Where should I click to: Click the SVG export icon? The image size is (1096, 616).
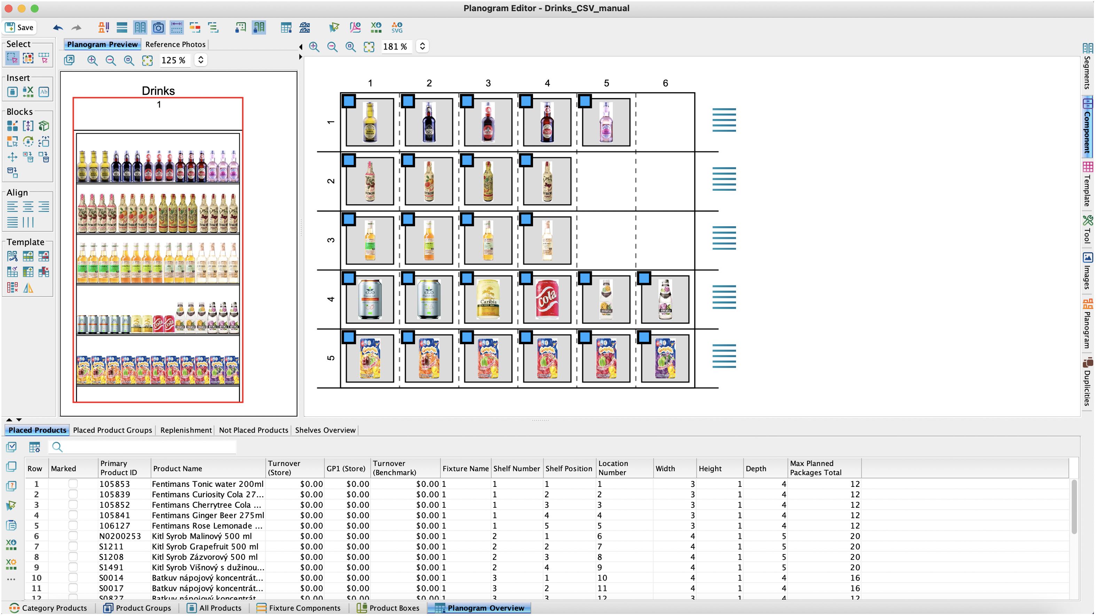[x=397, y=27]
